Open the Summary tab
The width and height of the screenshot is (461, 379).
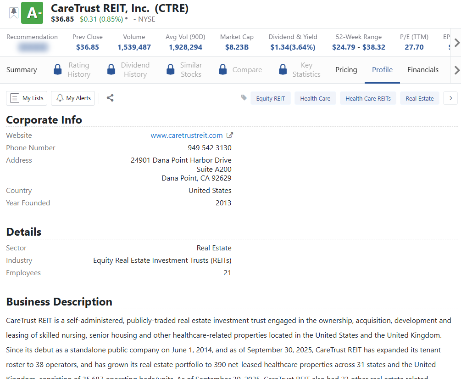(x=22, y=70)
